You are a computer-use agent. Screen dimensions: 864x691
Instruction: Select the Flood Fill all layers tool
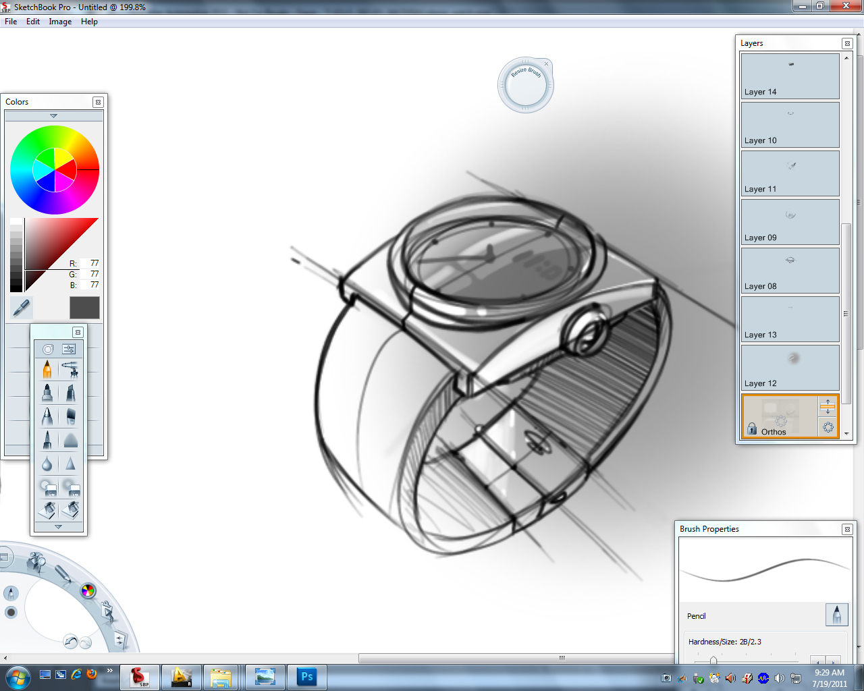pos(70,509)
